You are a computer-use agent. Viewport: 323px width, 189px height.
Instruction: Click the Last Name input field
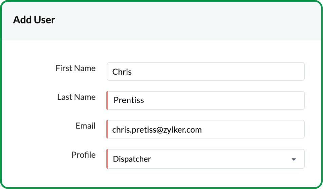tap(205, 100)
